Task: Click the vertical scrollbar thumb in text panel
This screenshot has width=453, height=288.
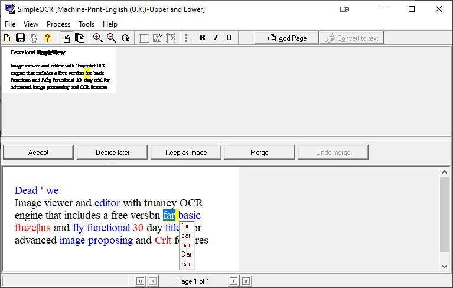Action: [x=445, y=214]
